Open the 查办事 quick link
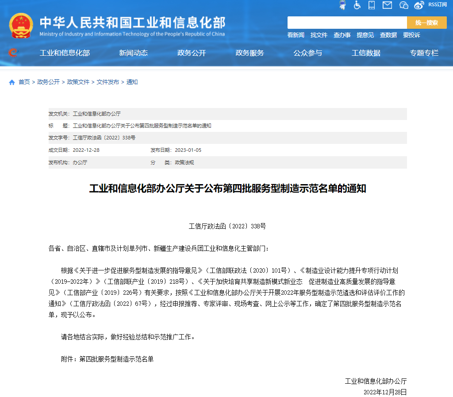453x397 pixels. [x=342, y=35]
